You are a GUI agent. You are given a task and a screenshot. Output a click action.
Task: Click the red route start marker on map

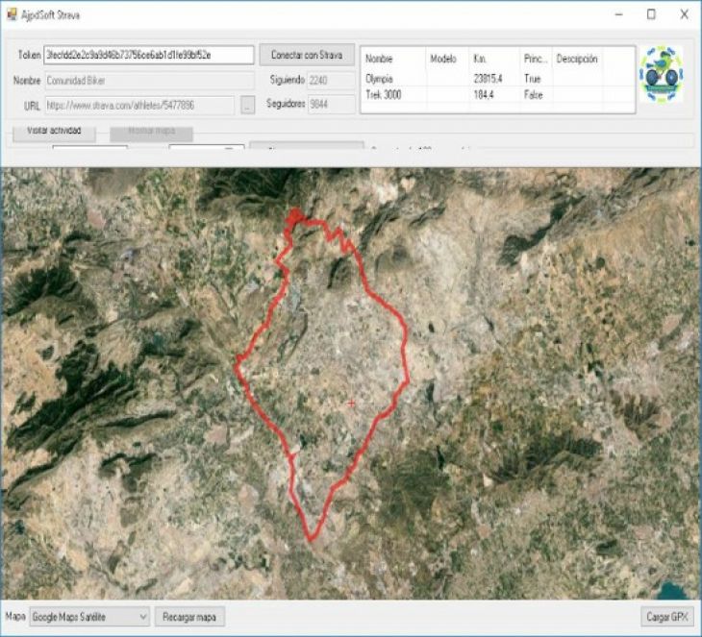(294, 216)
